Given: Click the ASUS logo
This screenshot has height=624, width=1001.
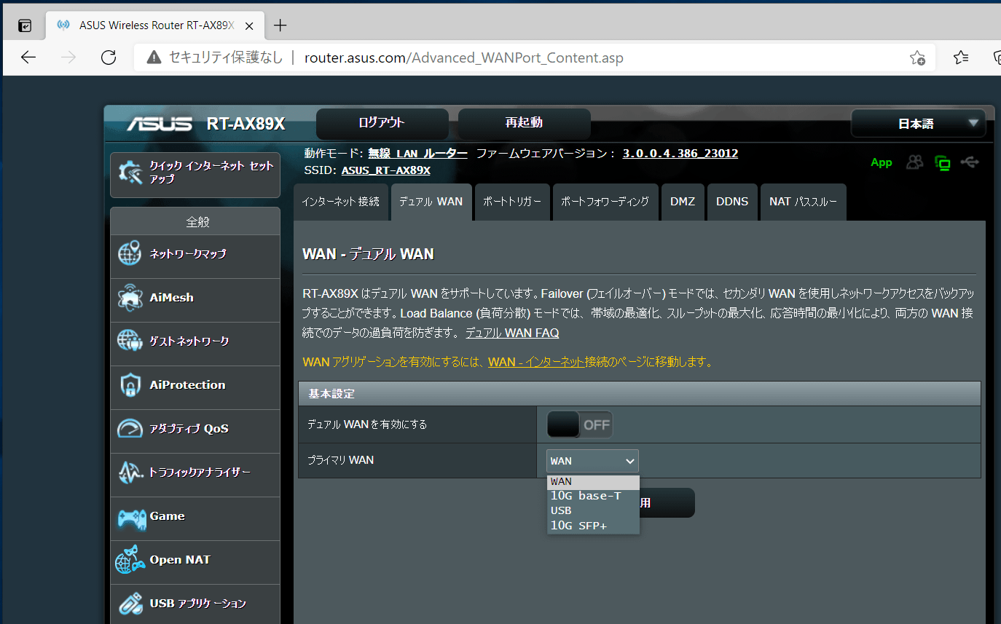Looking at the screenshot, I should (160, 124).
